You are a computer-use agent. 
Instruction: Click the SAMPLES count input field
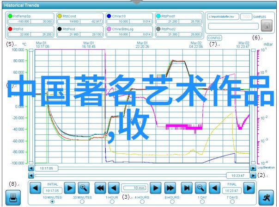coord(246,17)
